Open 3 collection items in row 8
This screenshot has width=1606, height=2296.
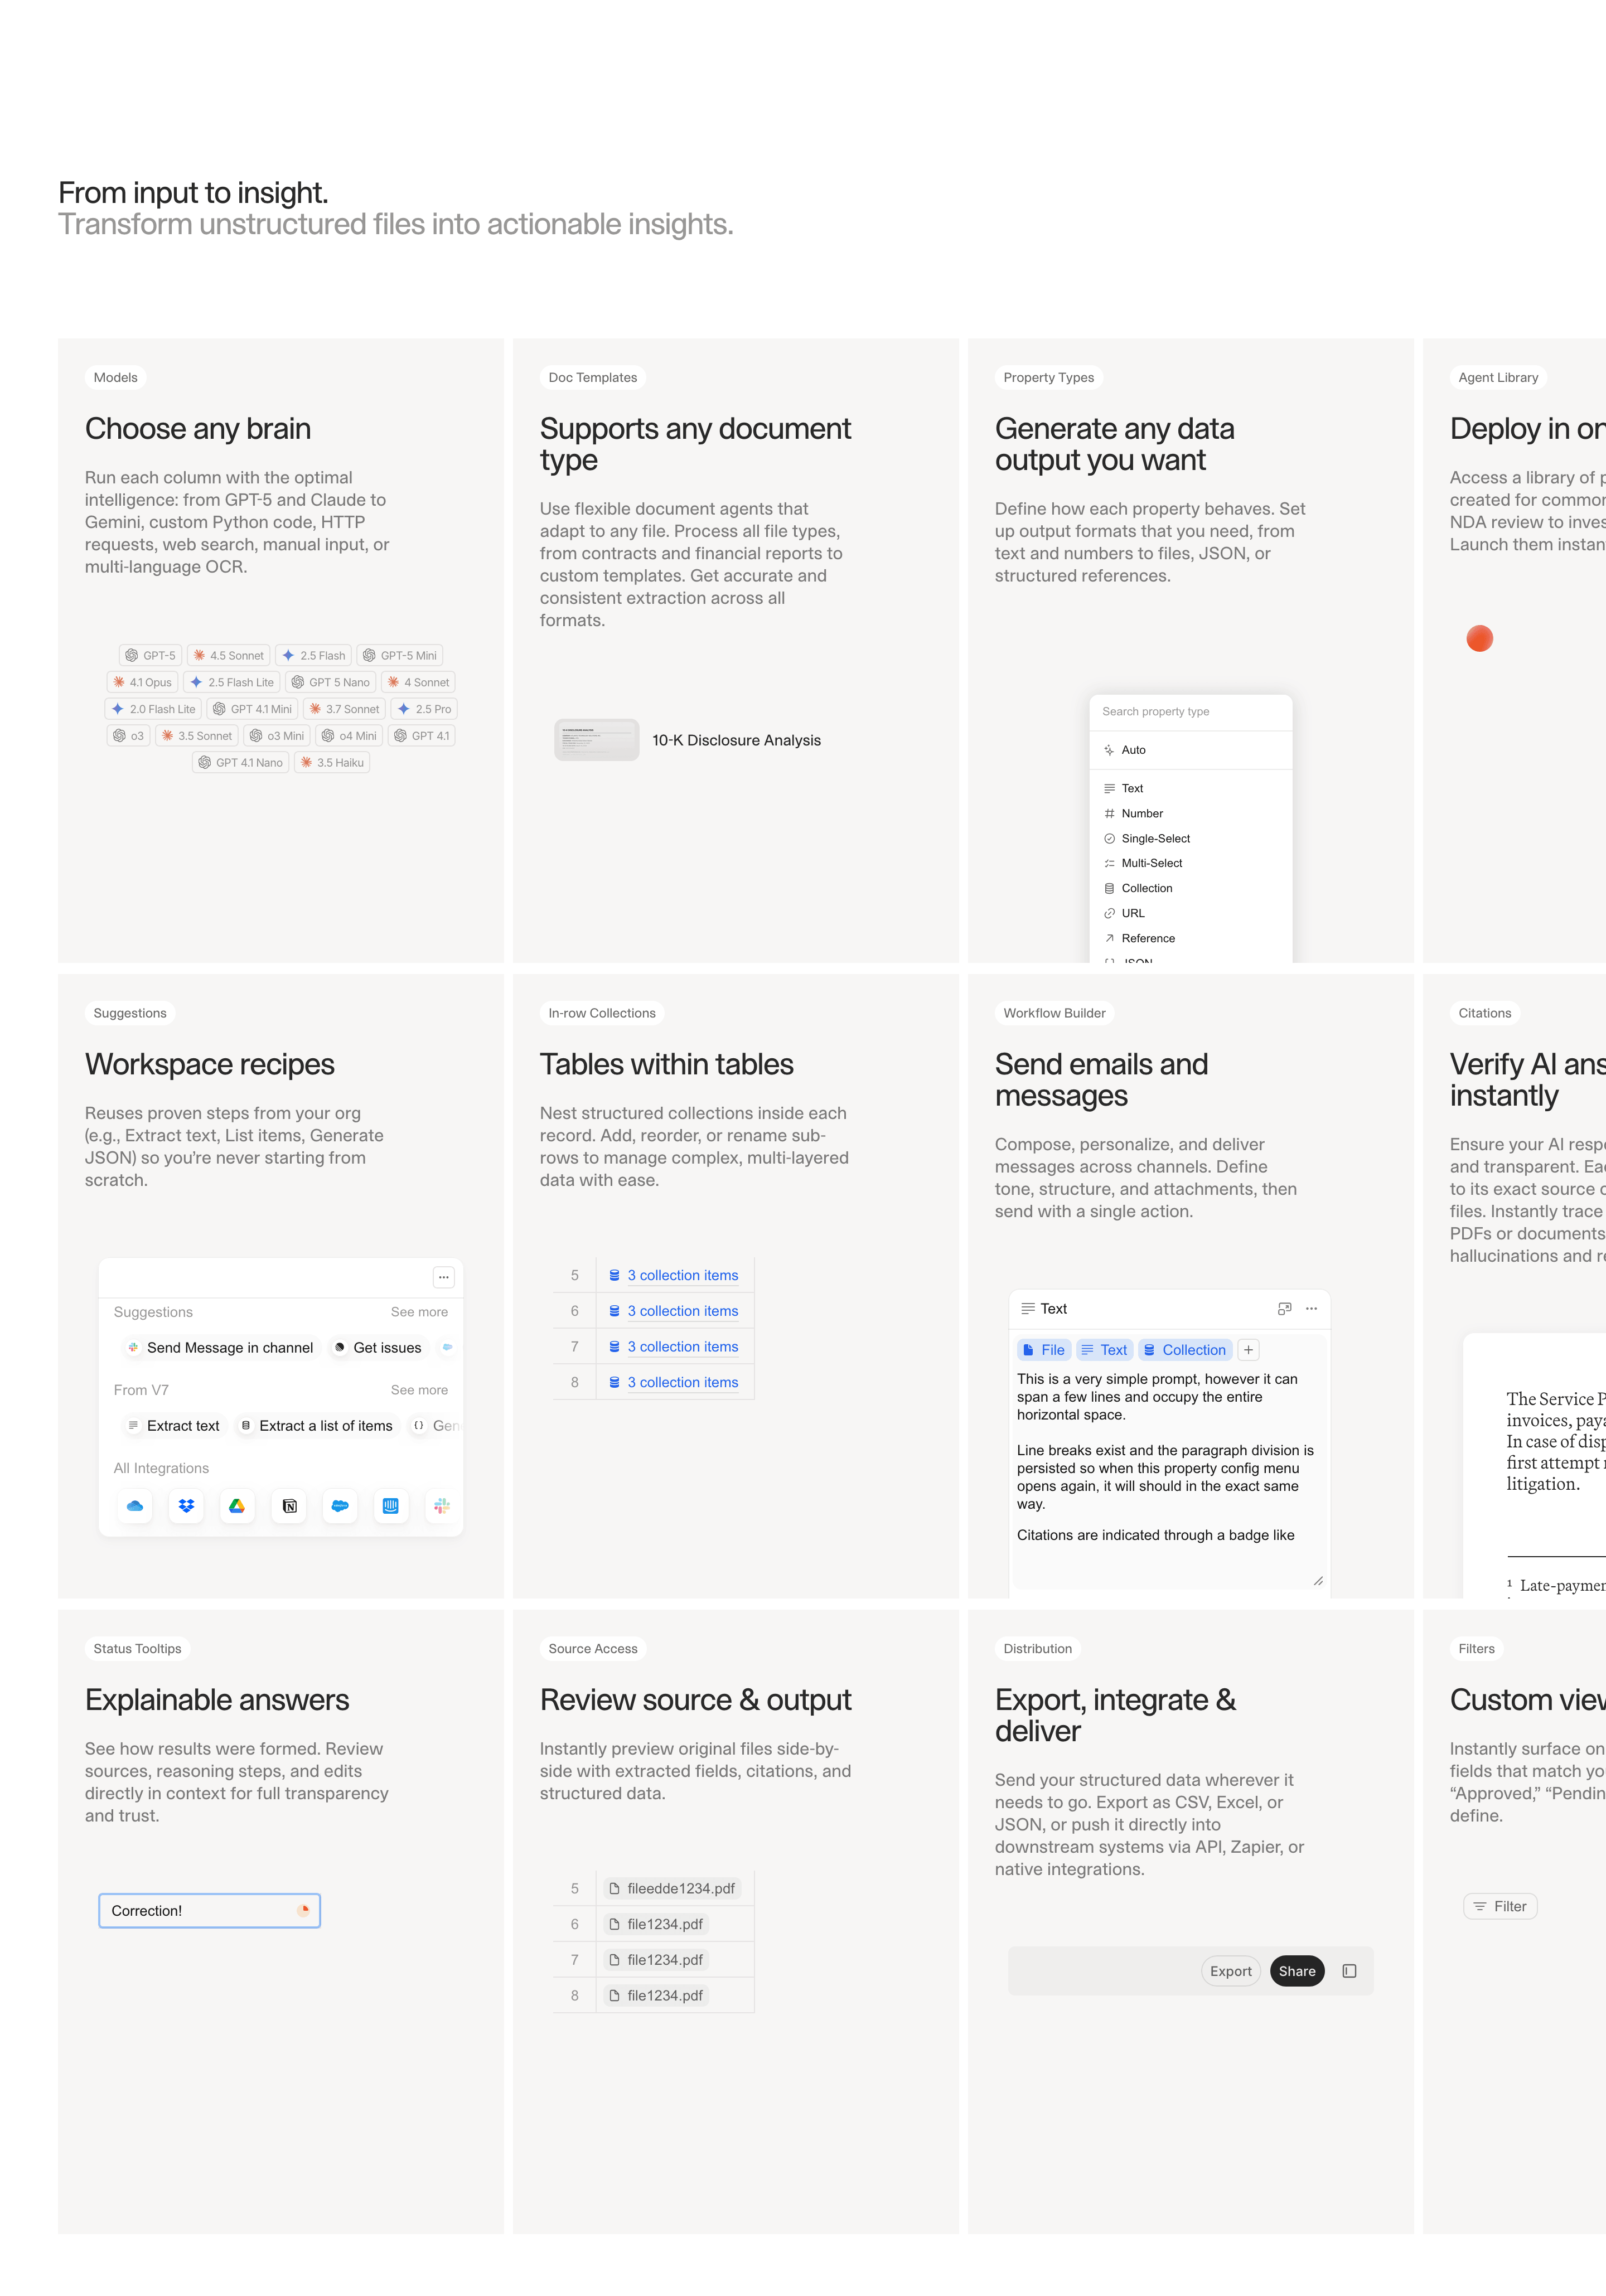point(674,1383)
